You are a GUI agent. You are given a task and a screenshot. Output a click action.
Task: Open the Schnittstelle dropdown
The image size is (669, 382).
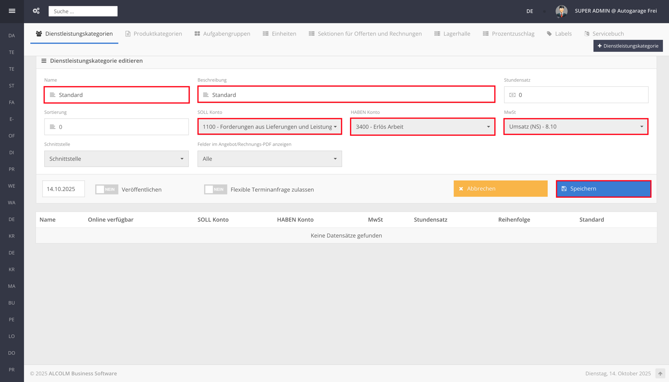[x=116, y=159]
